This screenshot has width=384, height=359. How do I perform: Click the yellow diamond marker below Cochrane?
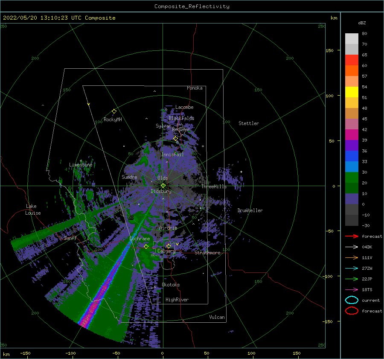(146, 246)
